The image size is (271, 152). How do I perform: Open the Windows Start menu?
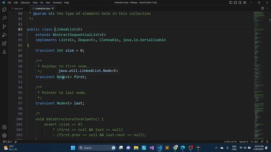(x=73, y=148)
